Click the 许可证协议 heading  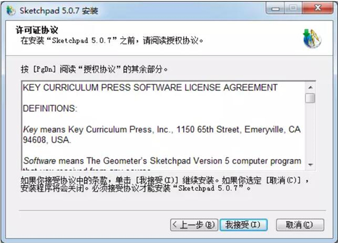37,30
